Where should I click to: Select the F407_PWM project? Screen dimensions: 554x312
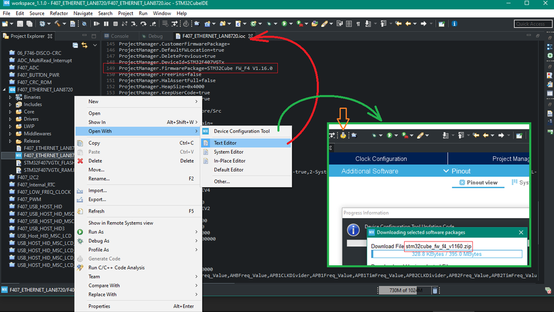(x=29, y=199)
